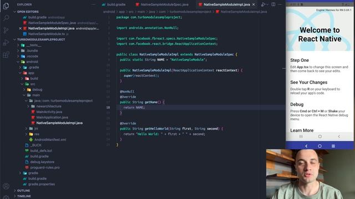Expand the Timeline section
Image resolution: width=355 pixels, height=199 pixels.
pyautogui.click(x=24, y=196)
